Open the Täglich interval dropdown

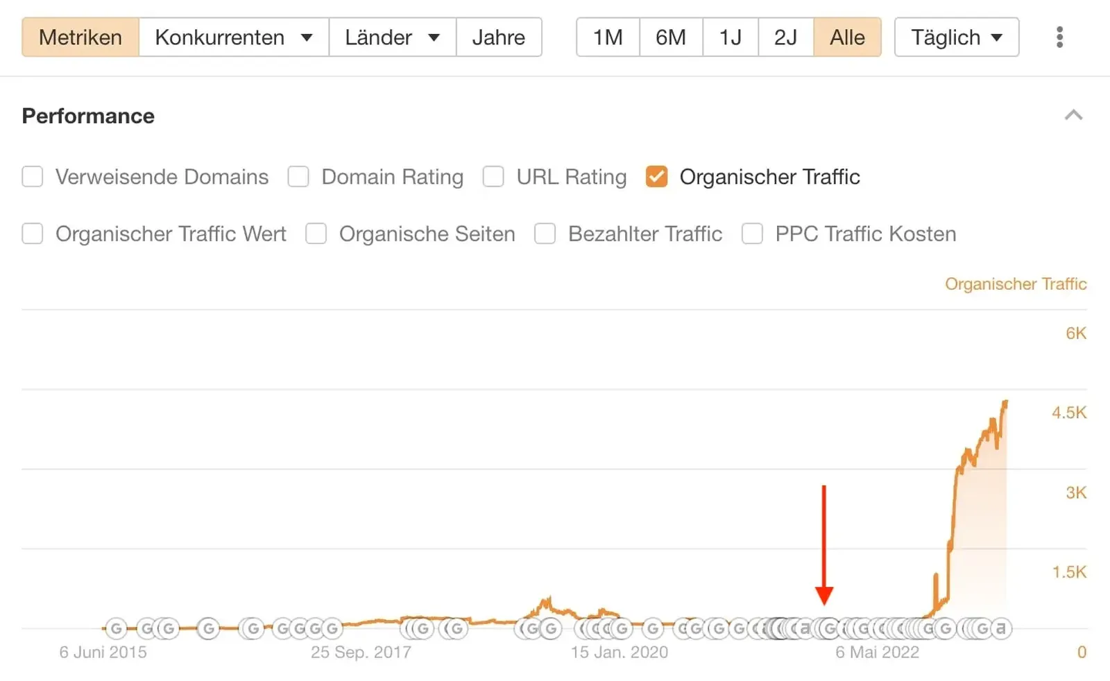(x=956, y=37)
